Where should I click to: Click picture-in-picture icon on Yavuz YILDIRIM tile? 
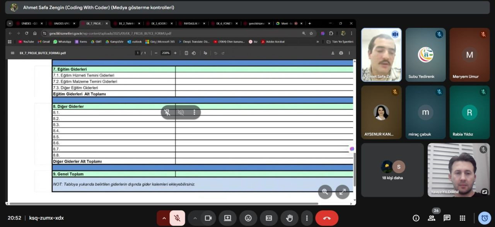pos(484,191)
